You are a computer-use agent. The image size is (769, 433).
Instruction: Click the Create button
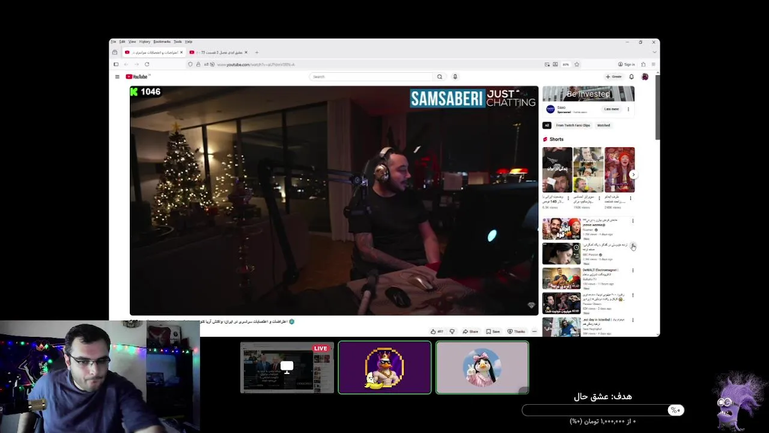[614, 76]
